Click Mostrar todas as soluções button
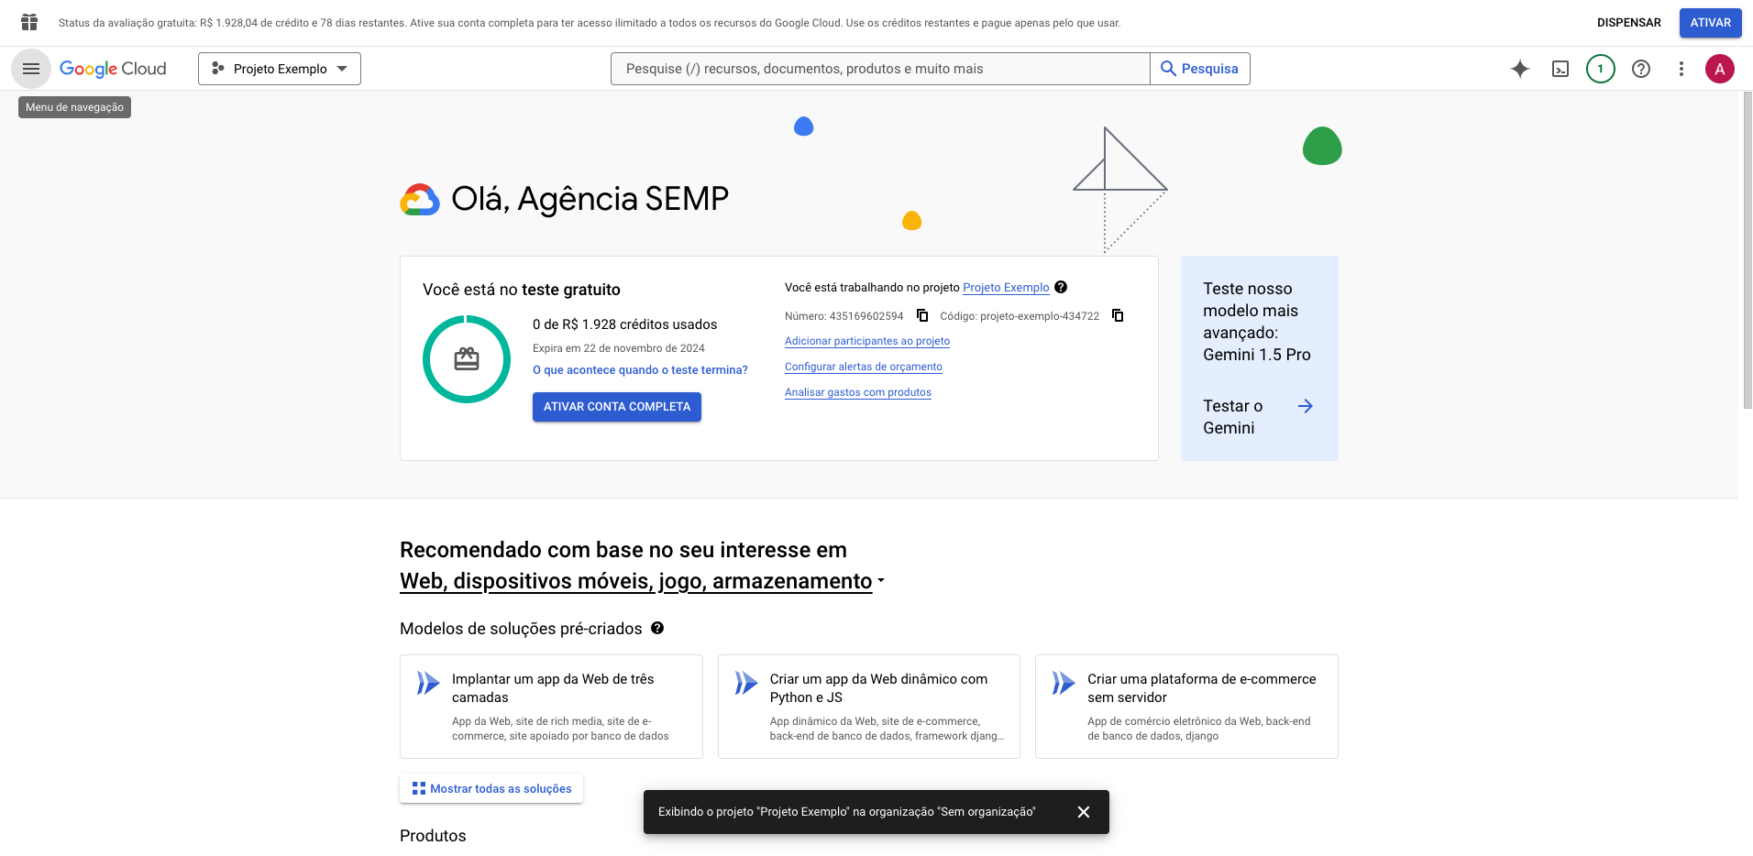 click(x=491, y=789)
